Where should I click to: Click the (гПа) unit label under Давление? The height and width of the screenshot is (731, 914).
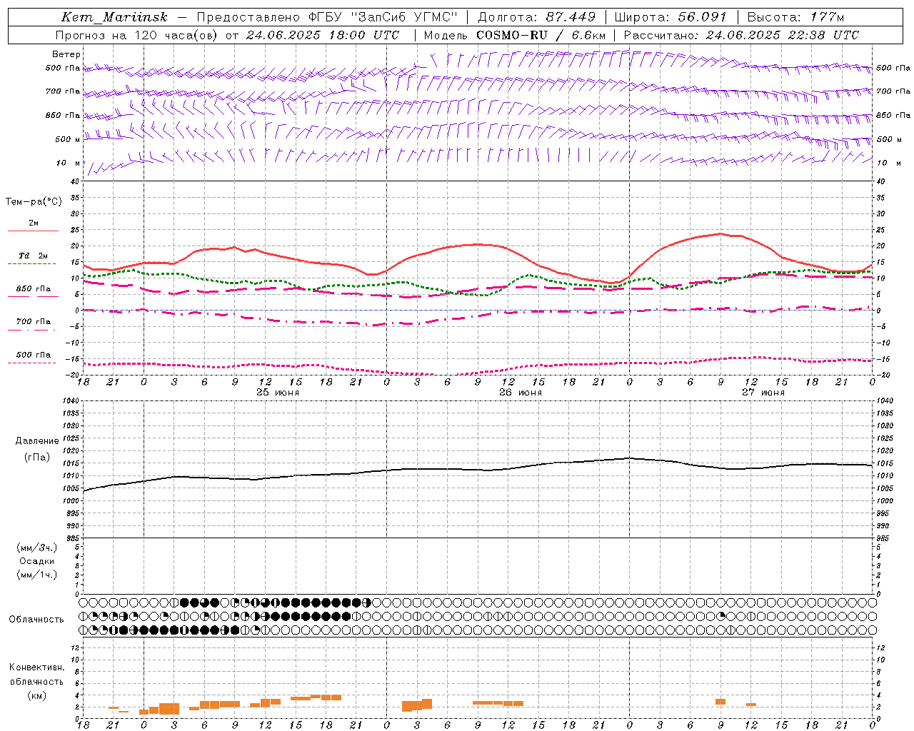(37, 458)
